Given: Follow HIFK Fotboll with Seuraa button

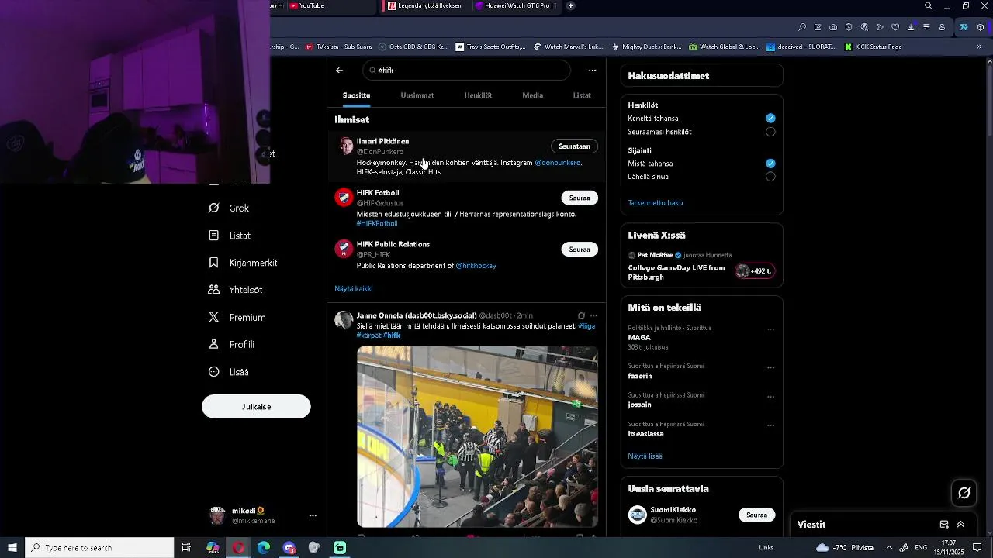Looking at the screenshot, I should [580, 198].
